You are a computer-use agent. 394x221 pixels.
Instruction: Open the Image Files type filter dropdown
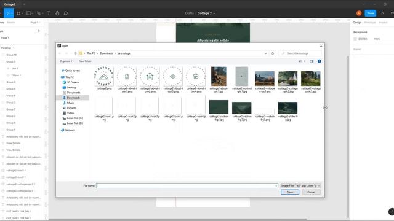(300, 185)
